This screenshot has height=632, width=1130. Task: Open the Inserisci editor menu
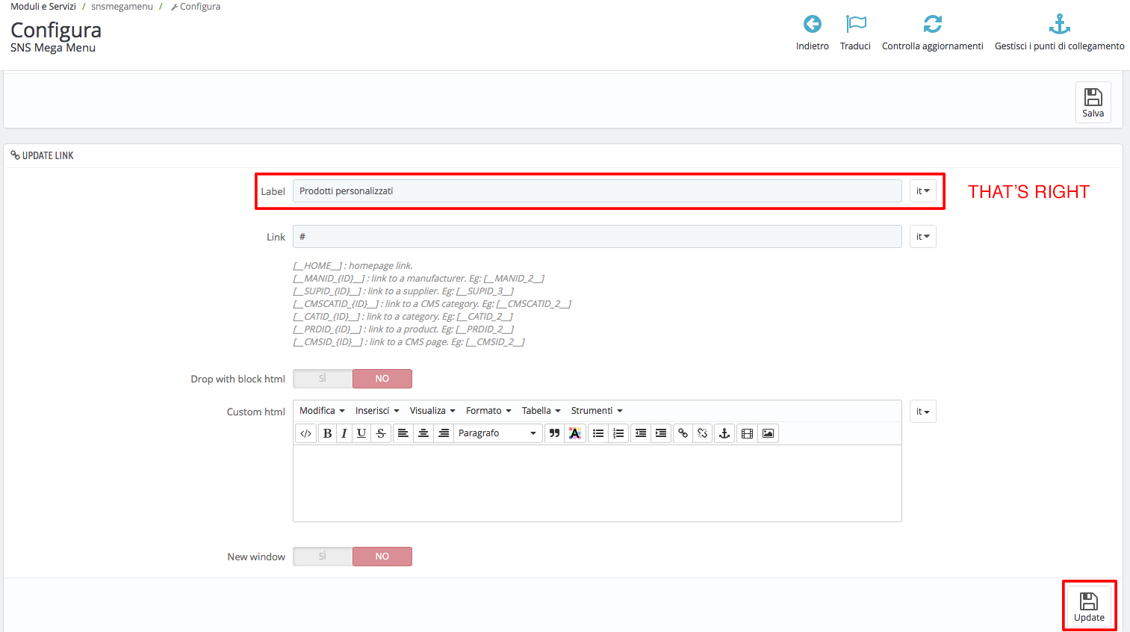(x=377, y=411)
